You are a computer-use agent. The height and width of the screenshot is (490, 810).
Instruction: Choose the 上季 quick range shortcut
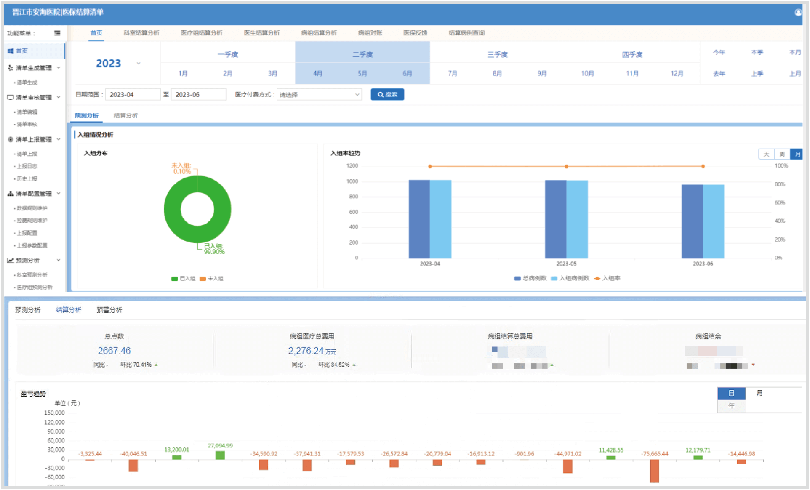tap(757, 74)
